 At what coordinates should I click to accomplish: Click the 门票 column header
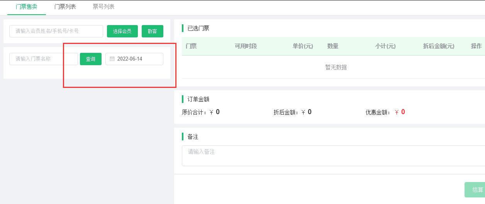coord(191,46)
